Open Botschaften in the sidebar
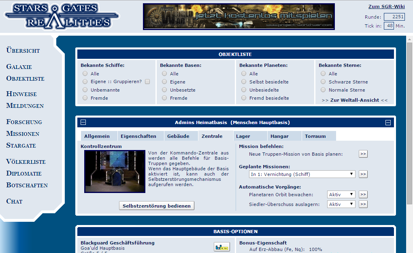This screenshot has height=253, width=413. (x=27, y=185)
